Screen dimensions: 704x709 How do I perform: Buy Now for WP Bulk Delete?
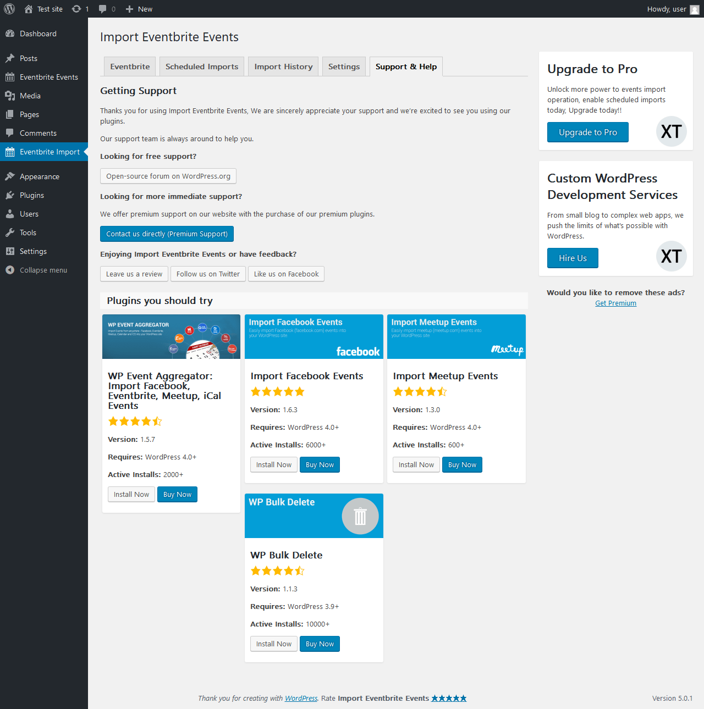point(320,644)
